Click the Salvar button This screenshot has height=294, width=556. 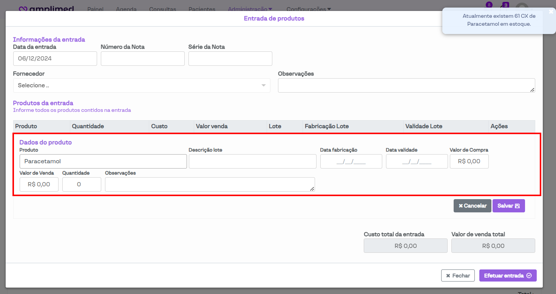click(x=508, y=206)
